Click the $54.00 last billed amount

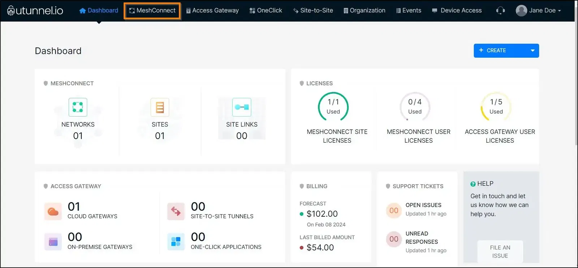pos(320,247)
